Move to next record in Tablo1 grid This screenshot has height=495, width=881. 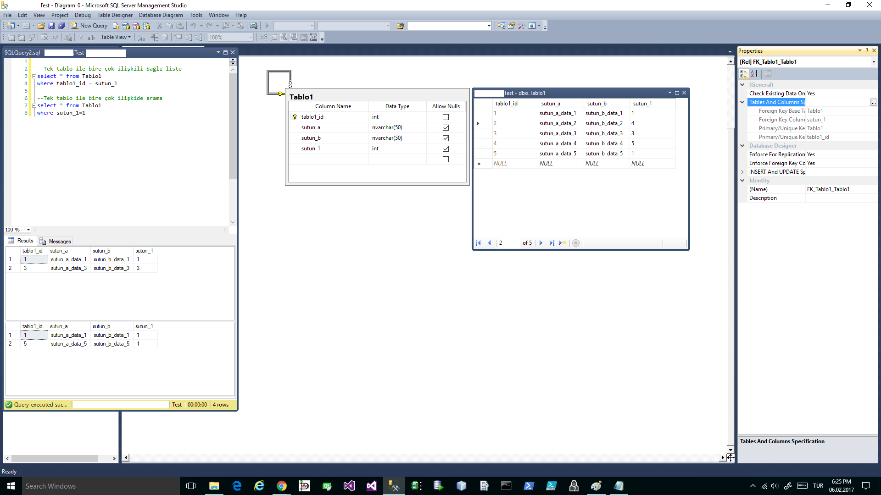click(x=541, y=243)
